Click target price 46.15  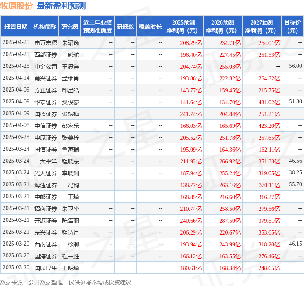295,244
